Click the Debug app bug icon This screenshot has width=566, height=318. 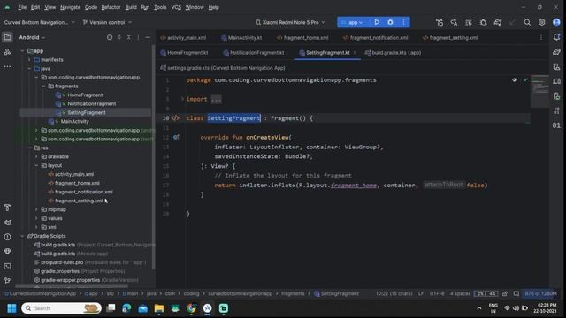pyautogui.click(x=390, y=22)
